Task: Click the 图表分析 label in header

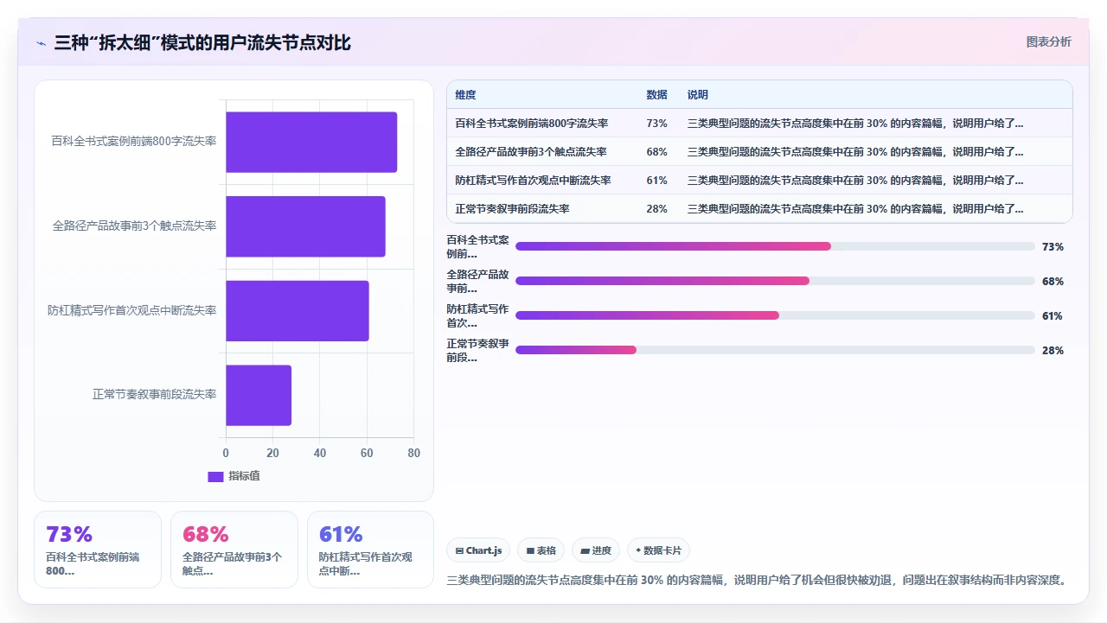Action: click(x=1048, y=41)
